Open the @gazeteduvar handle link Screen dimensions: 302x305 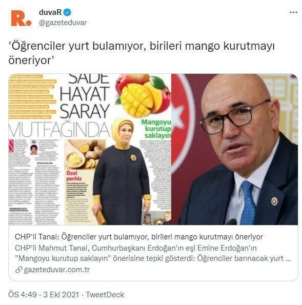pyautogui.click(x=63, y=23)
